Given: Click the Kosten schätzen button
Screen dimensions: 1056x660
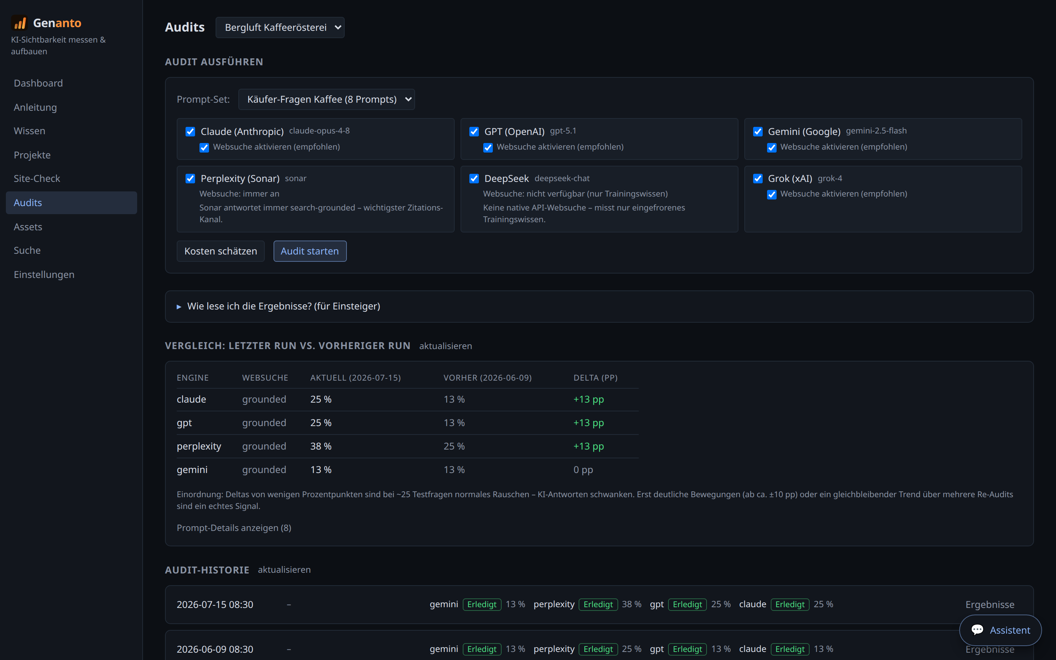Looking at the screenshot, I should click(220, 251).
